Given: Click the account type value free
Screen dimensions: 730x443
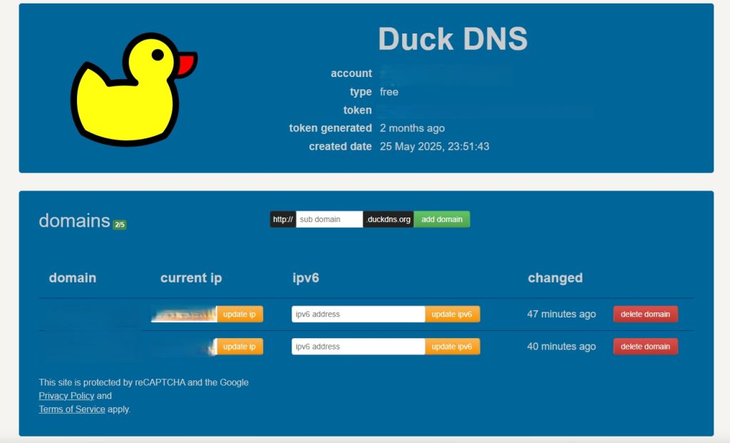Looking at the screenshot, I should point(389,92).
